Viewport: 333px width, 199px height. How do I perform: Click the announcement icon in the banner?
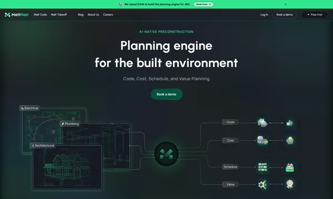(121, 4)
